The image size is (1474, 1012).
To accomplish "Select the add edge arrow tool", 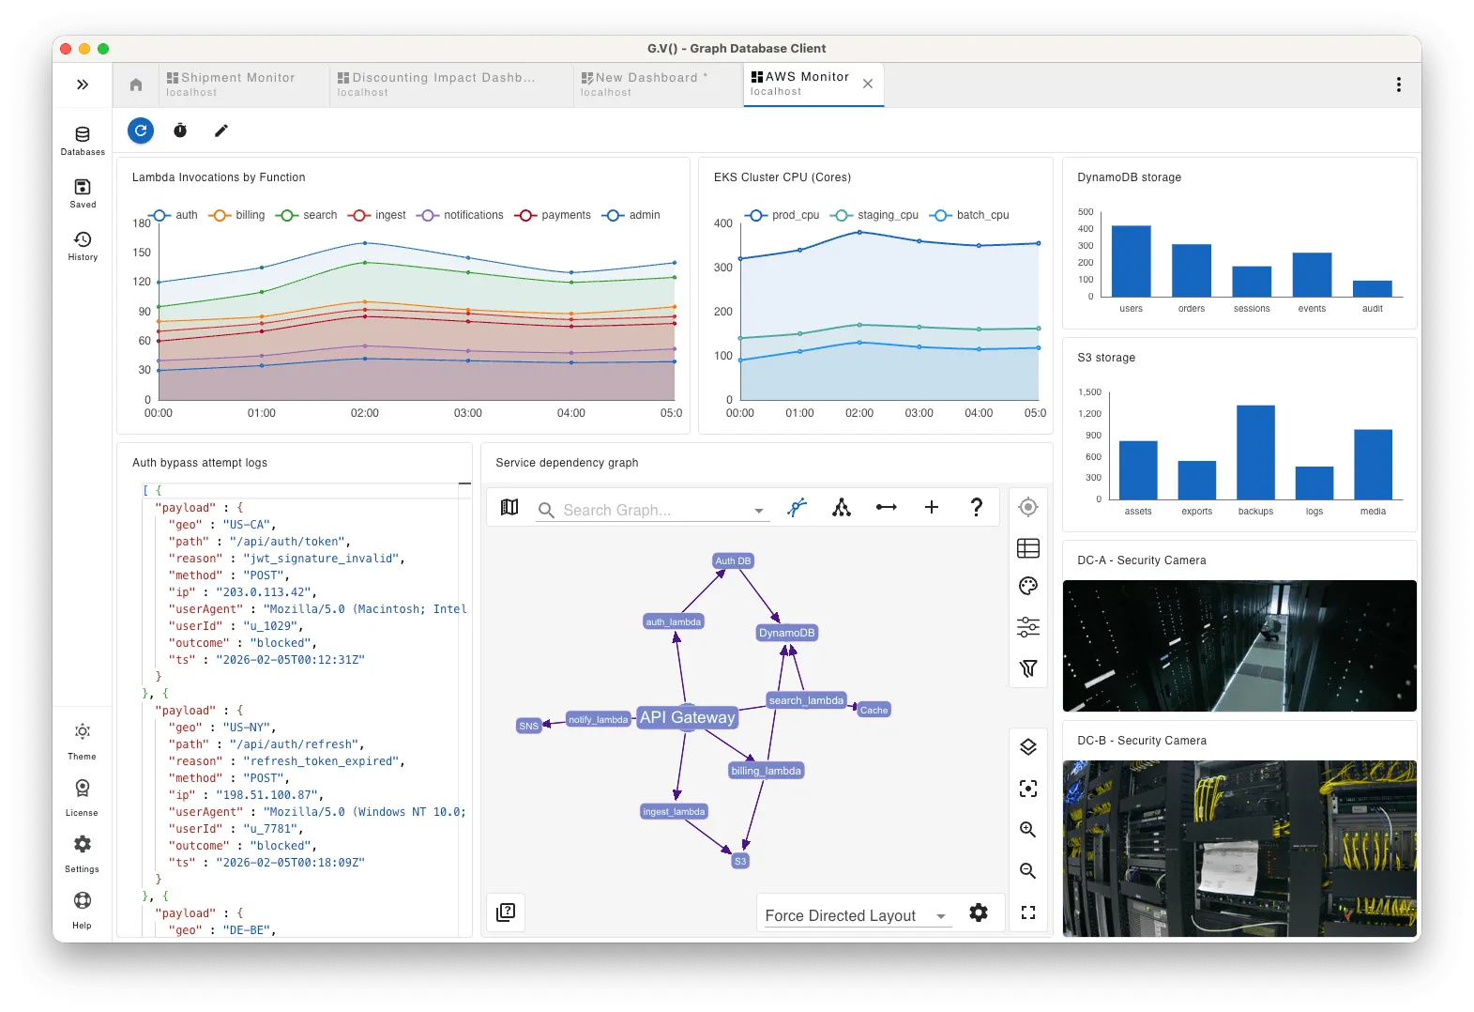I will coord(887,507).
